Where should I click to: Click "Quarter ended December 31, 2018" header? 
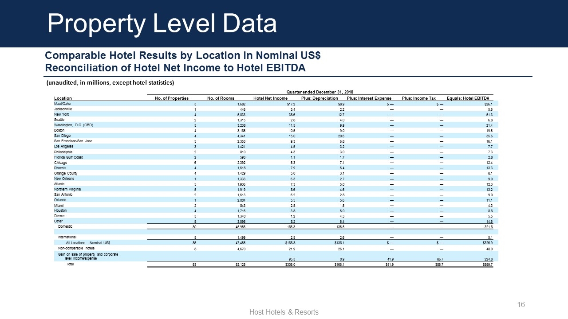pyautogui.click(x=320, y=92)
